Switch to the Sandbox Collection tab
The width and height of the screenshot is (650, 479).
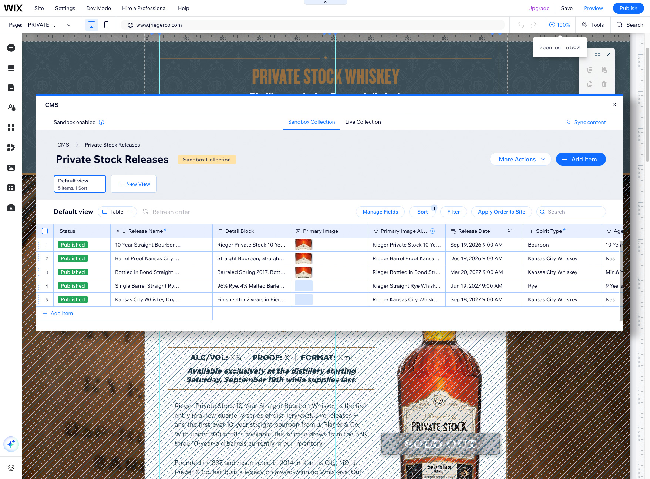click(311, 122)
